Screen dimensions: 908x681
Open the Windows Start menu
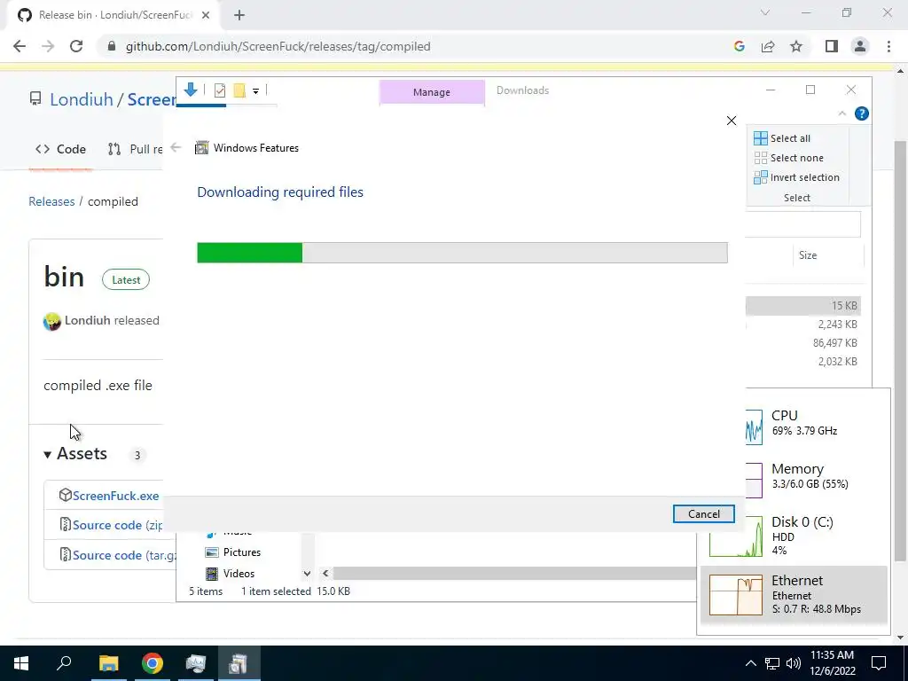coord(21,663)
